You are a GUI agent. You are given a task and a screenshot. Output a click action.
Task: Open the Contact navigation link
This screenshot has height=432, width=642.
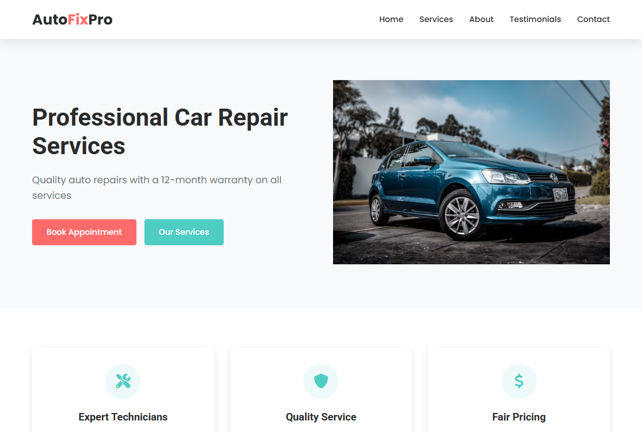593,20
